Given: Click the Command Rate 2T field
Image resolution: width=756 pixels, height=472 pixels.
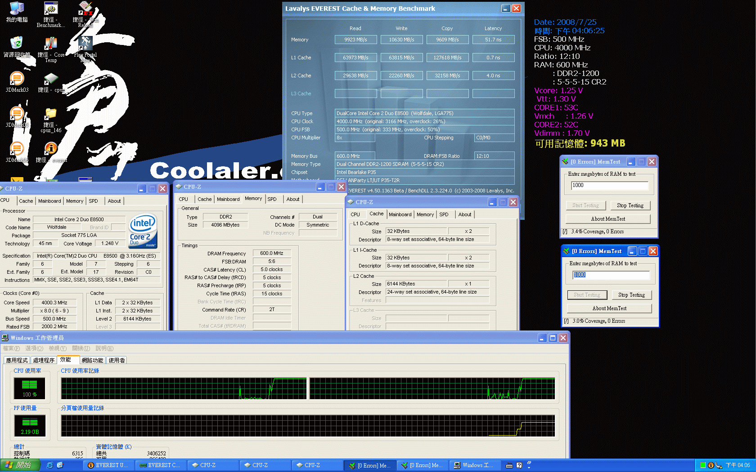Looking at the screenshot, I should (272, 309).
